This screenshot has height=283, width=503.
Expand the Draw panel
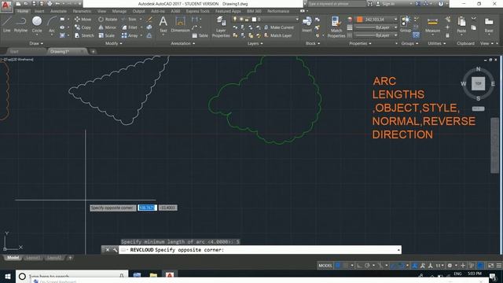(36, 43)
